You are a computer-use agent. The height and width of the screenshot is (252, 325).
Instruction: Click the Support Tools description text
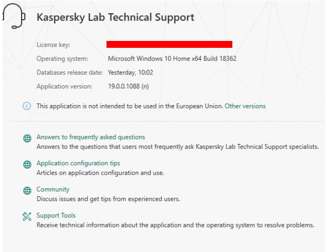tap(176, 225)
